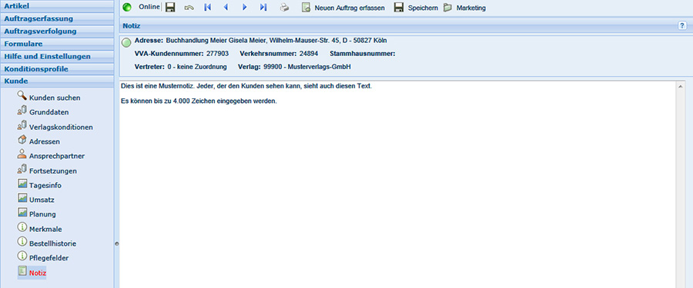Click the undo arrow icon in toolbar
This screenshot has width=693, height=288.
tap(189, 8)
